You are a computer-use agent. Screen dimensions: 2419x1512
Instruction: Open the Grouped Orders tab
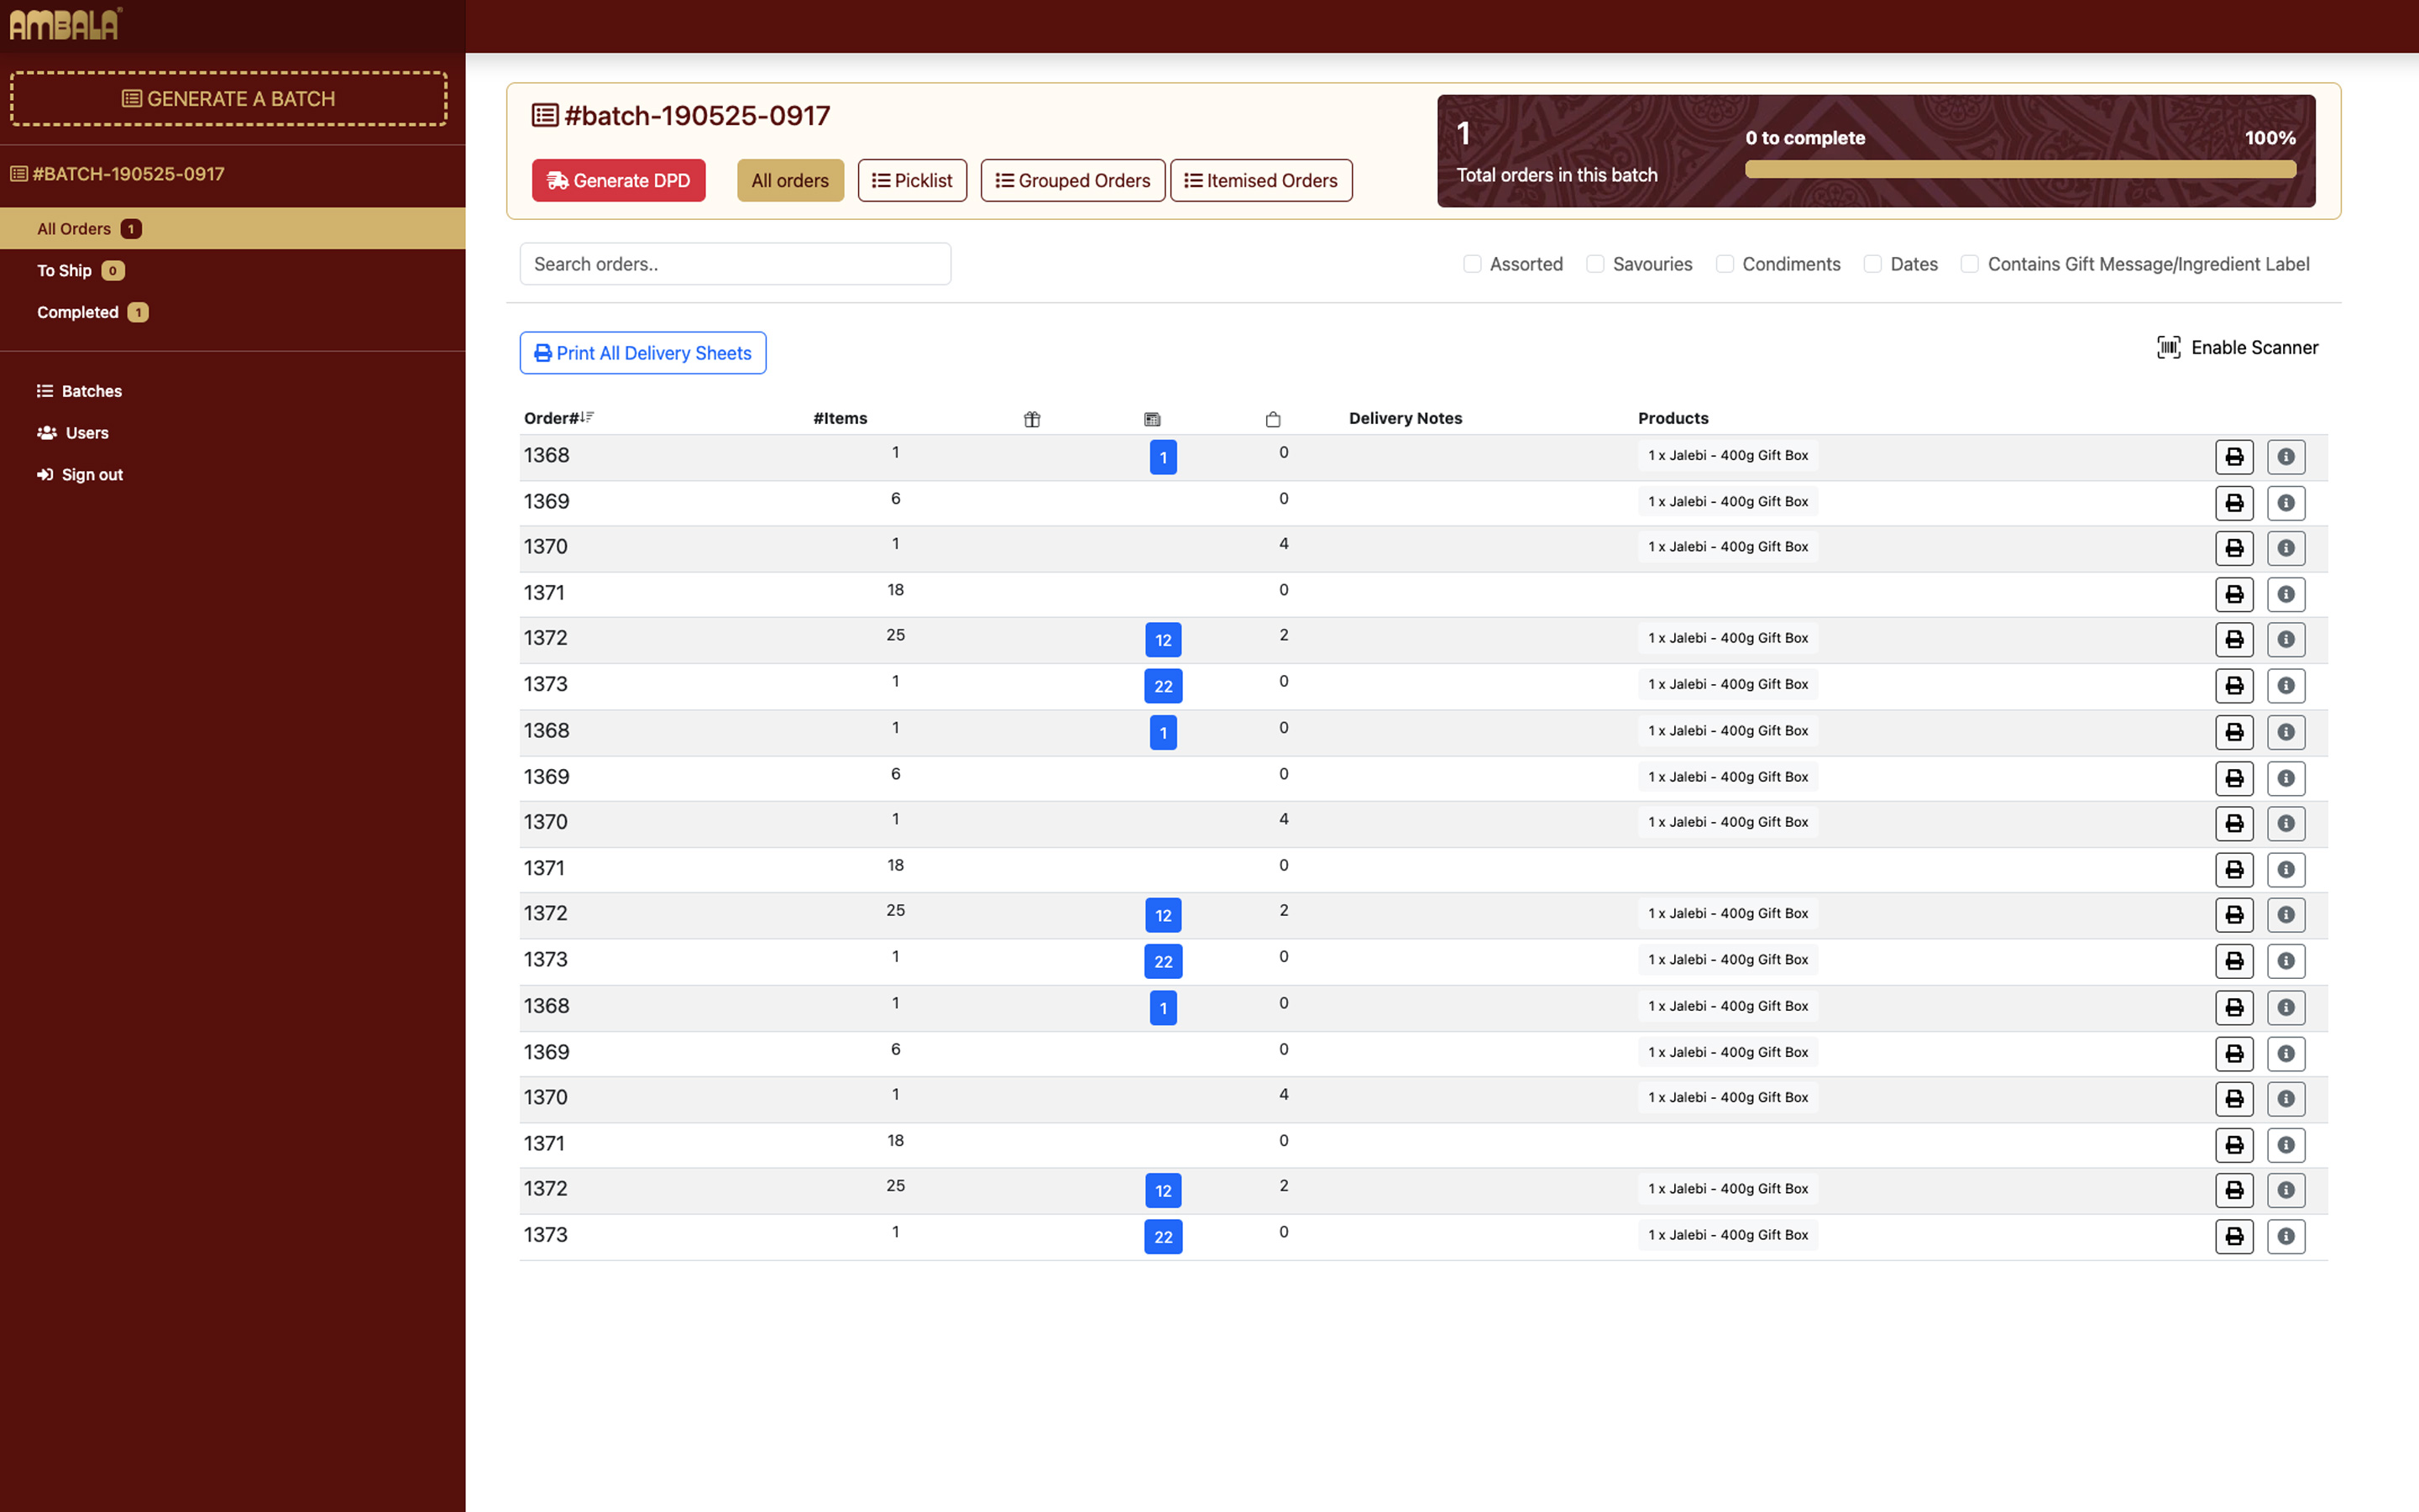click(x=1072, y=180)
